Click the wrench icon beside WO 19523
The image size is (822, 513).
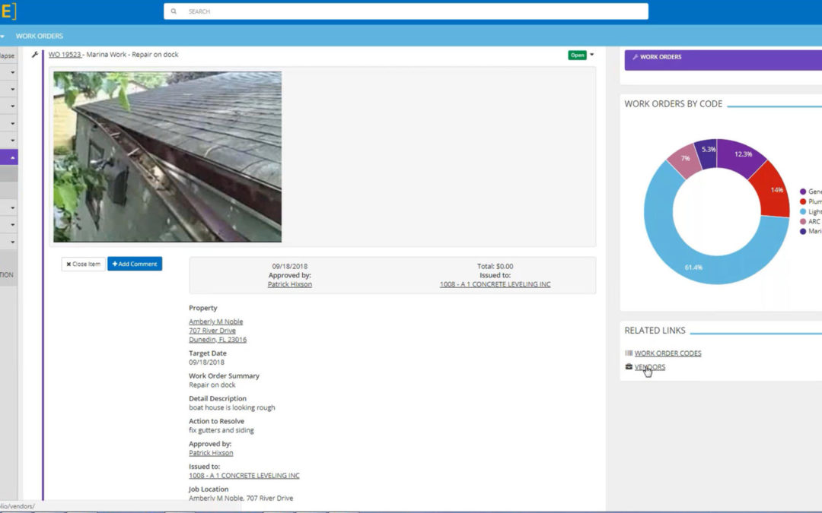click(34, 55)
